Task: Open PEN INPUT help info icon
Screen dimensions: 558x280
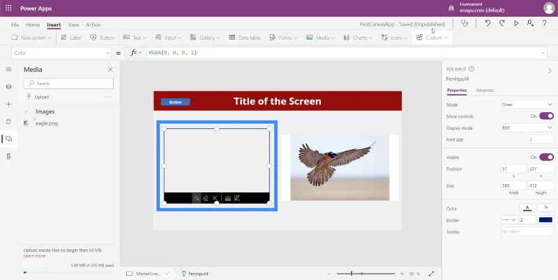Action: [x=472, y=69]
